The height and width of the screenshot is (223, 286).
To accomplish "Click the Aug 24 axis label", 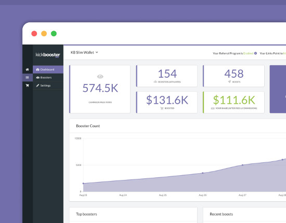I will point(123,195).
